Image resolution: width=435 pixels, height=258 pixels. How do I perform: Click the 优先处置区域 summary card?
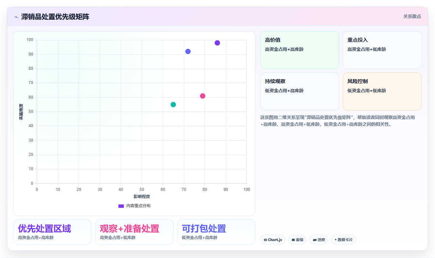(52, 232)
